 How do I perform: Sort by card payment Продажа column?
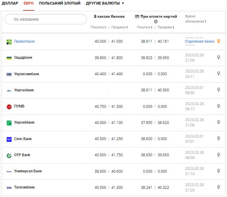coord(166,27)
